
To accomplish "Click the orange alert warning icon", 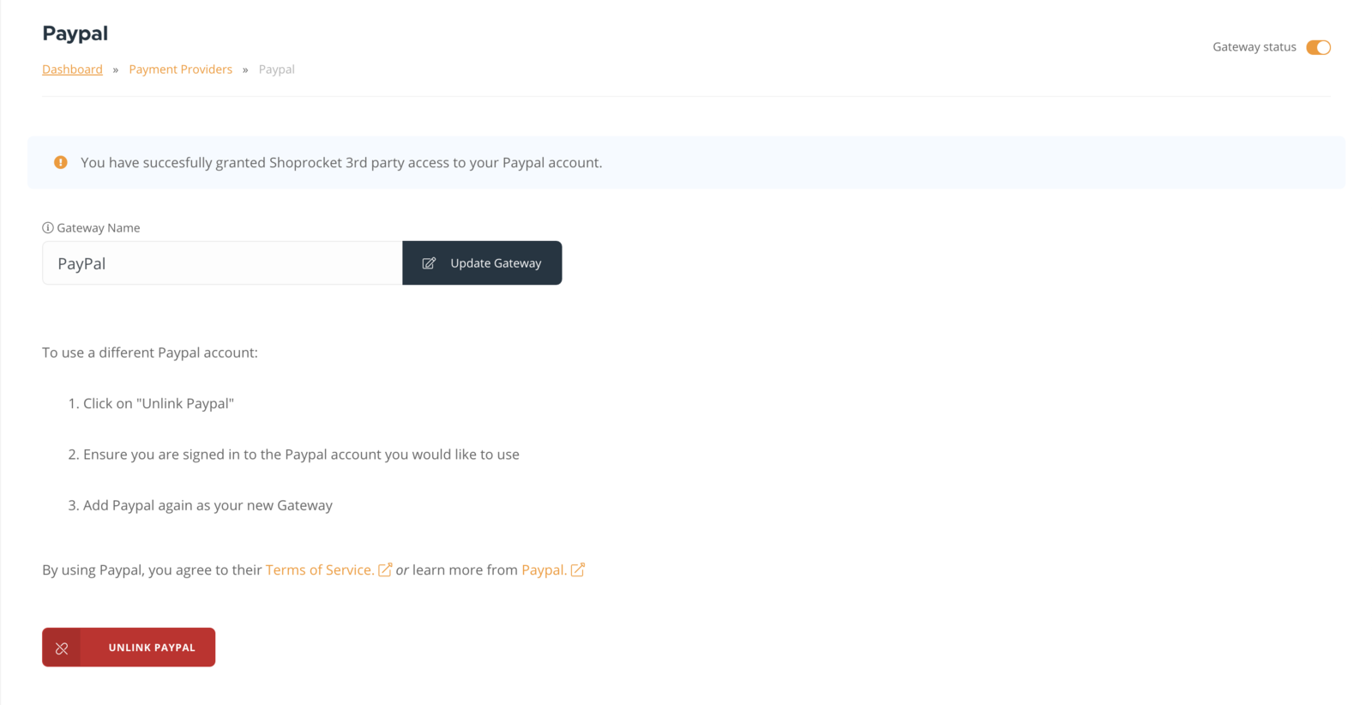I will click(61, 162).
